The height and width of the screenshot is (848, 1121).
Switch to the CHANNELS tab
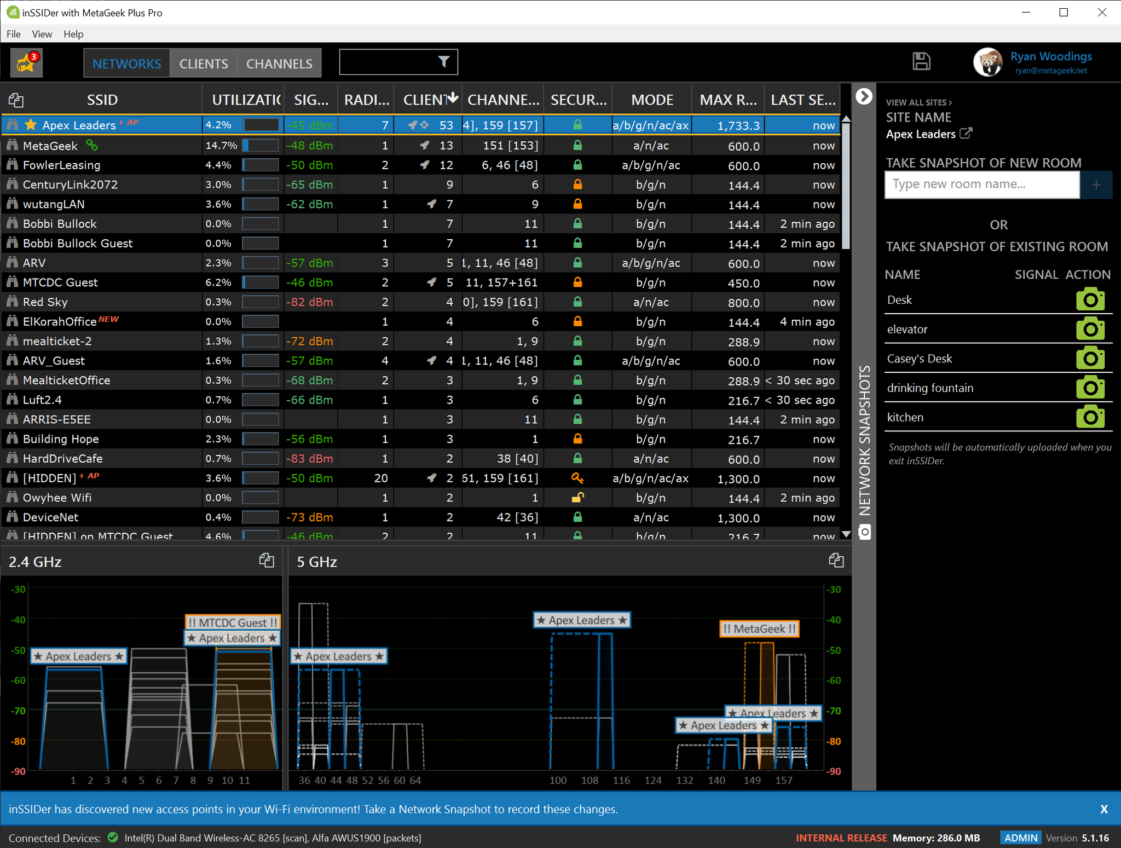279,64
